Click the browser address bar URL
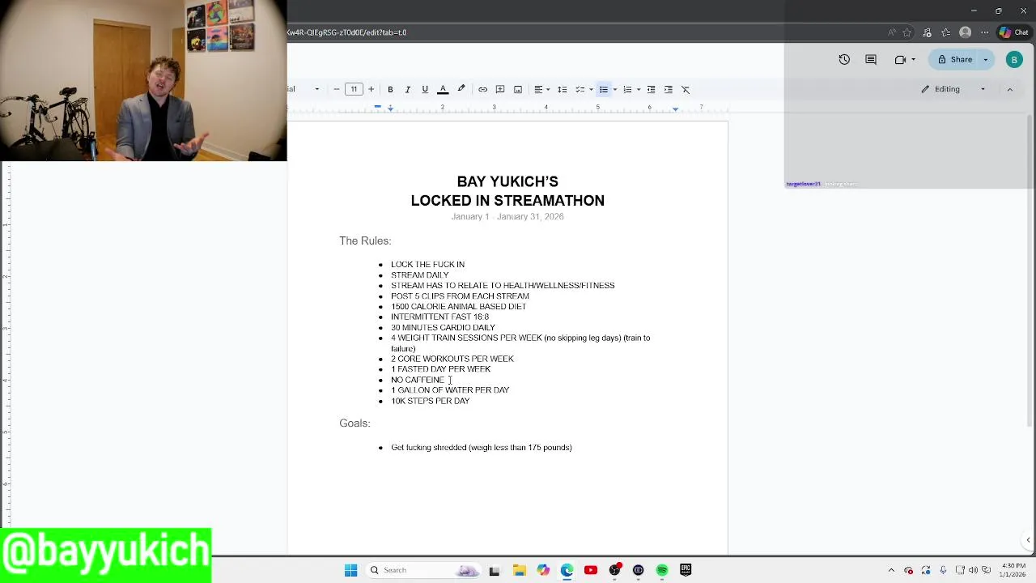The image size is (1036, 583). point(346,32)
